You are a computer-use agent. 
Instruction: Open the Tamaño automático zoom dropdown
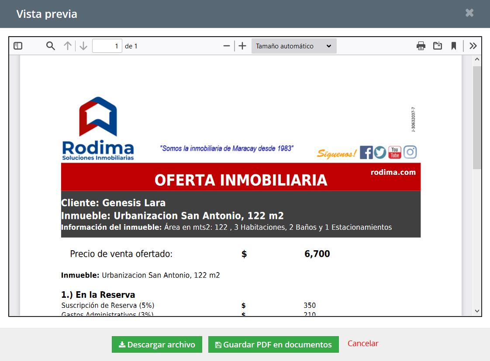click(293, 46)
